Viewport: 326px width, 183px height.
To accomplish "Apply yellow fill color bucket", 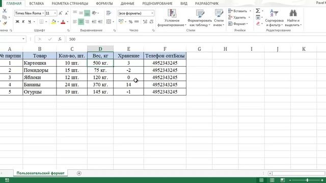I will click(x=53, y=21).
